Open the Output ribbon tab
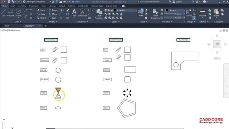The image size is (229, 129). (62, 6)
